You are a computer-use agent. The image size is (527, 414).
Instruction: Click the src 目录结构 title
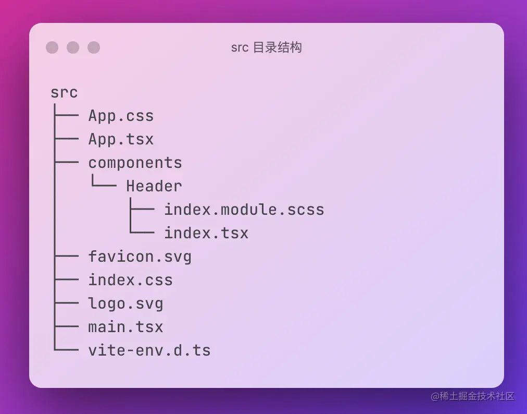tap(268, 47)
